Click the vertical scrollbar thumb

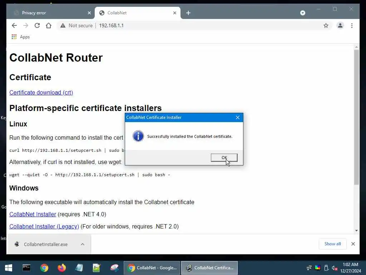click(x=356, y=117)
